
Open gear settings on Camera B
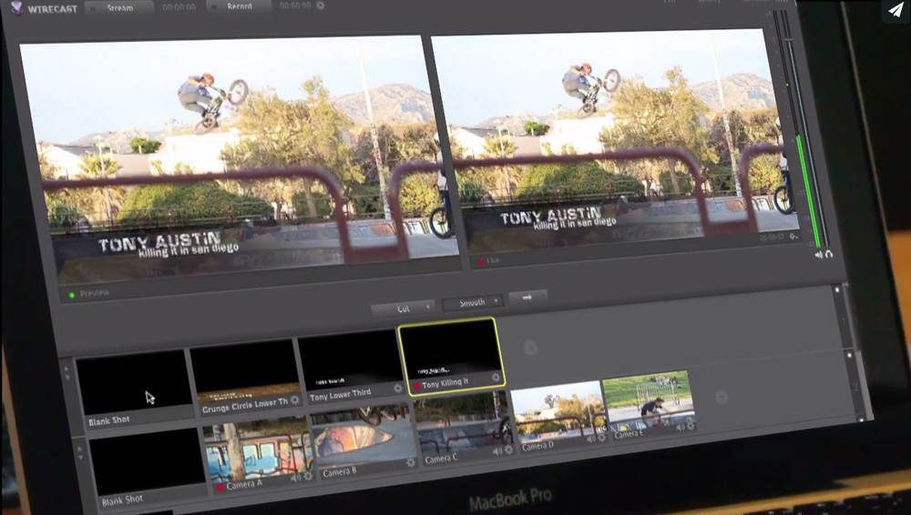[x=411, y=462]
